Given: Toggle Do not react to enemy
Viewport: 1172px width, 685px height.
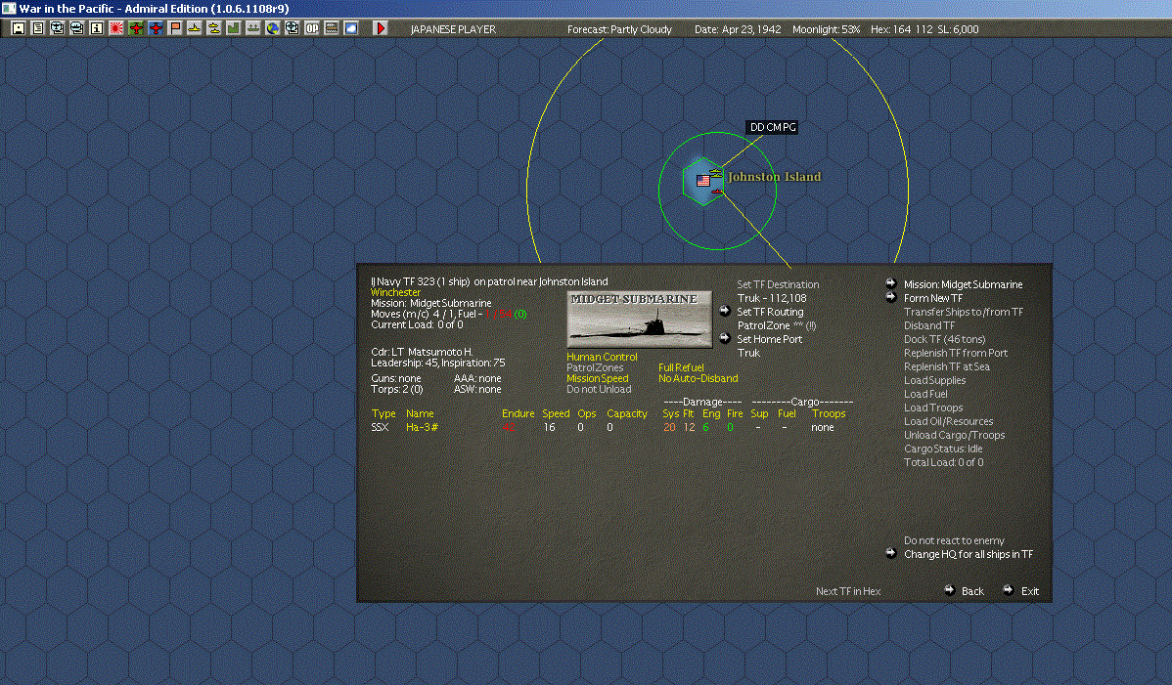Looking at the screenshot, I should tap(954, 540).
